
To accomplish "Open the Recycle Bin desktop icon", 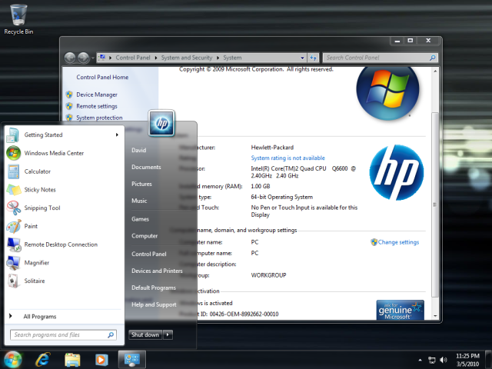I will tap(18, 19).
